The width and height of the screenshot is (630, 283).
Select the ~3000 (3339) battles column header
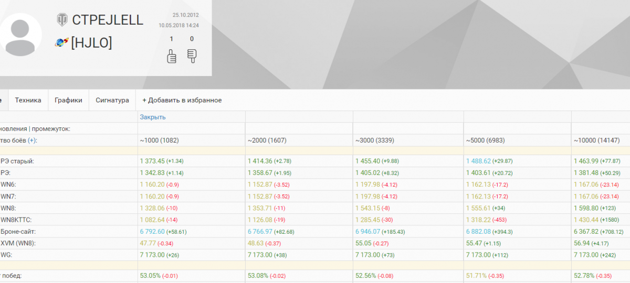coord(376,140)
